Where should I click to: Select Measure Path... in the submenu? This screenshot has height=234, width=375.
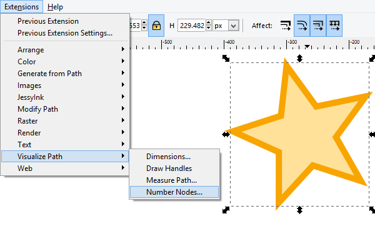pos(174,180)
